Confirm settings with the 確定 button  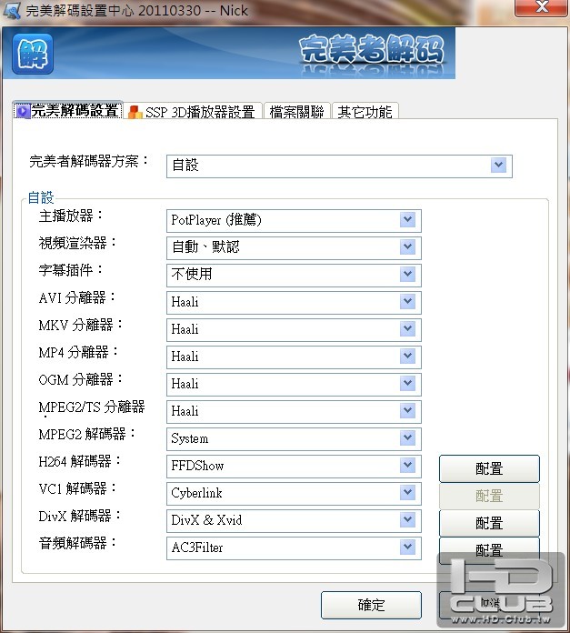point(371,605)
